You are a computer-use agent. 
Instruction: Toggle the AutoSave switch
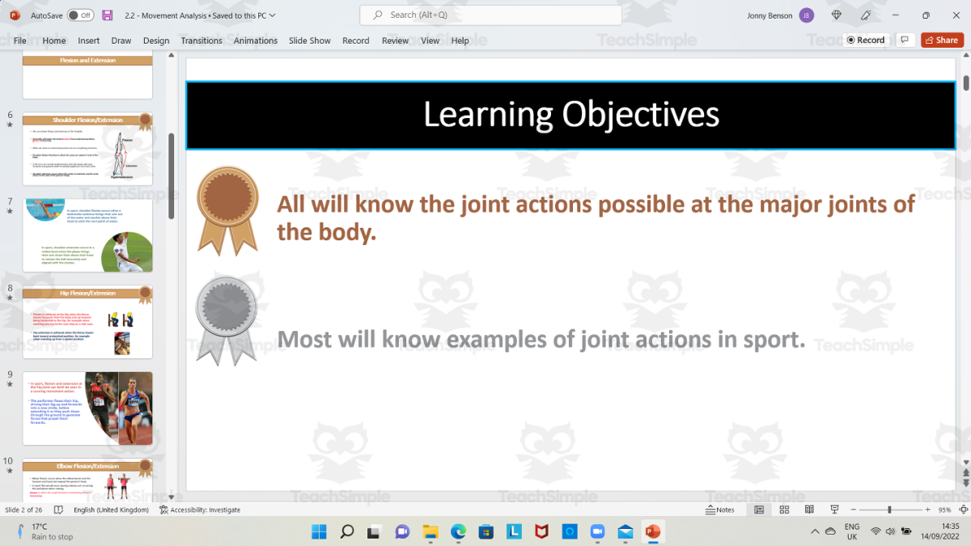80,15
